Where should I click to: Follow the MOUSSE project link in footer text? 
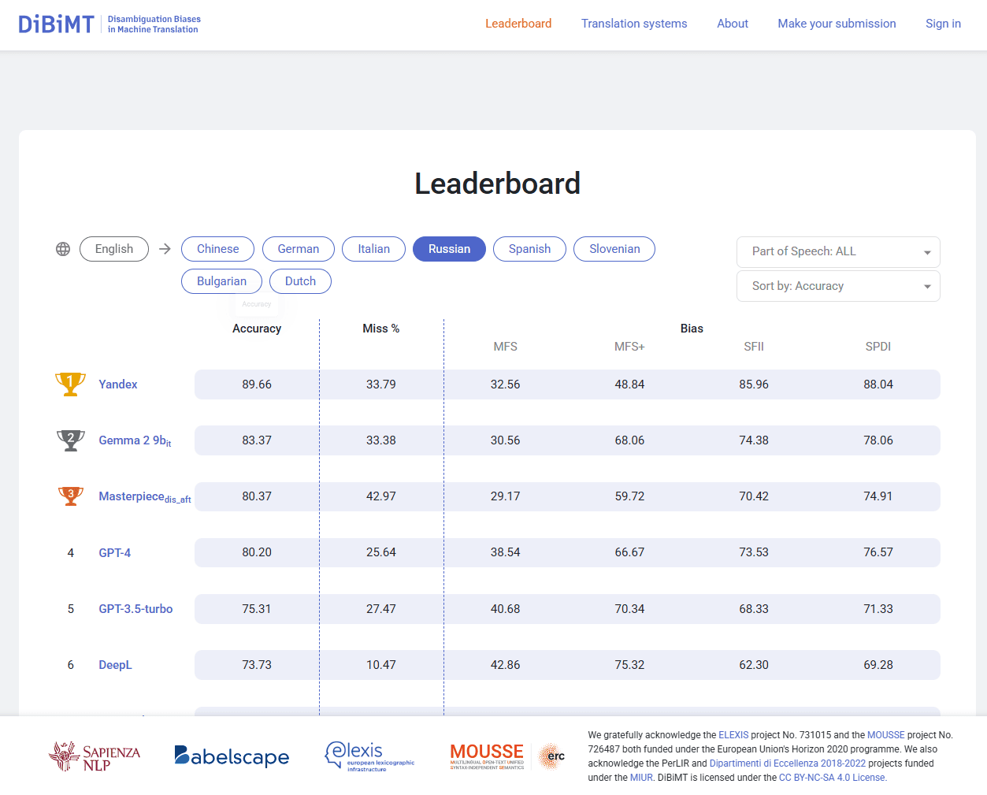click(886, 735)
